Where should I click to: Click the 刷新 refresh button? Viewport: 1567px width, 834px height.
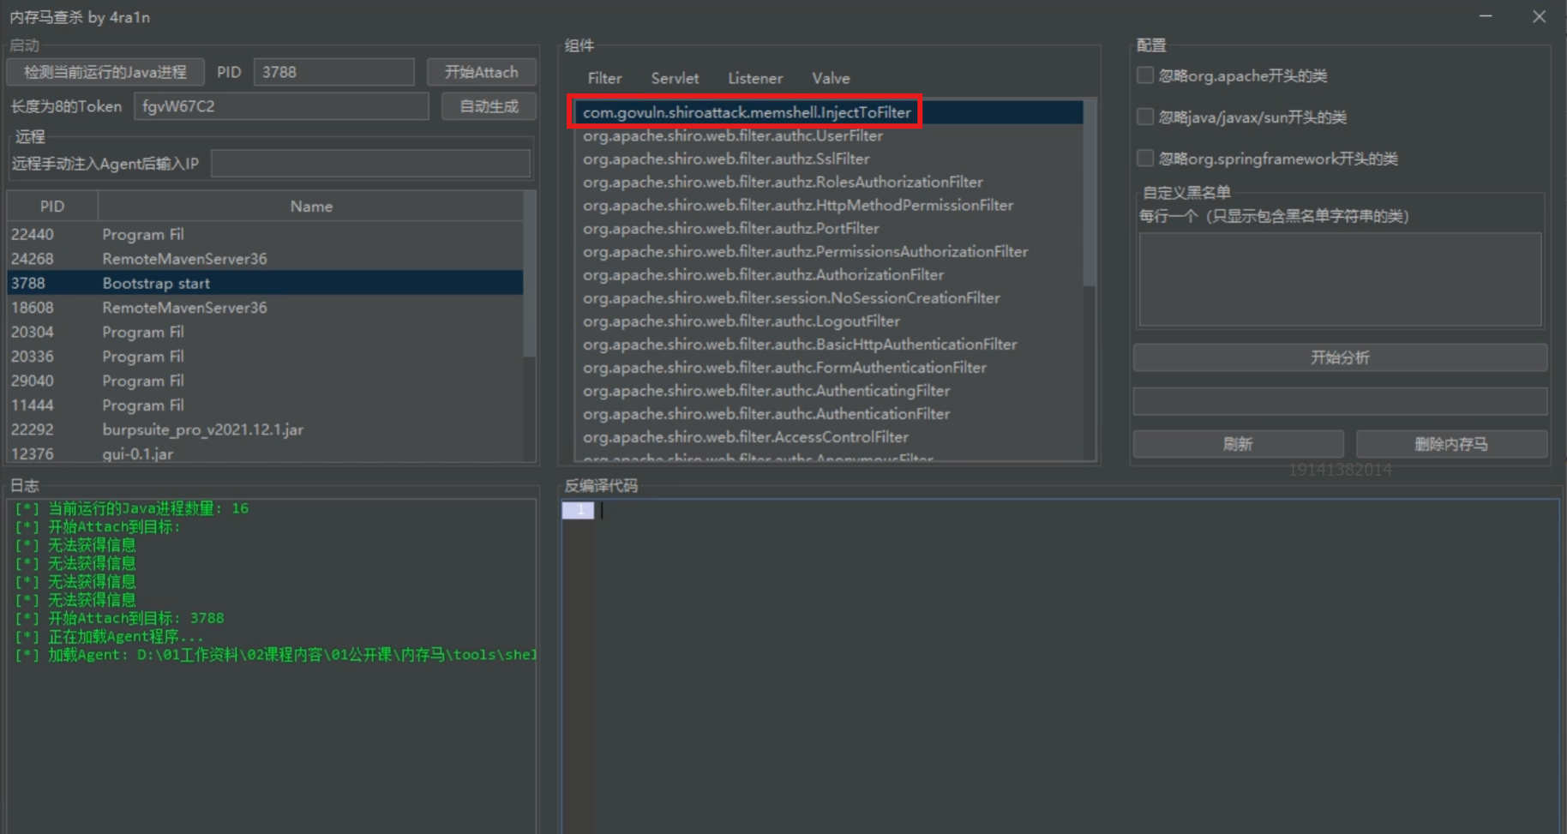click(1237, 444)
